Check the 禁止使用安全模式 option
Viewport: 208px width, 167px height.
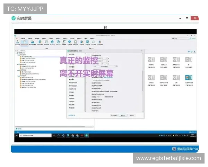point(92,88)
